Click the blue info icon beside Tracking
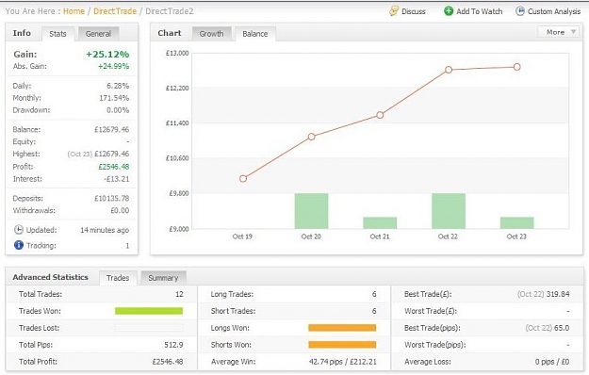This screenshot has width=589, height=375. (x=19, y=245)
